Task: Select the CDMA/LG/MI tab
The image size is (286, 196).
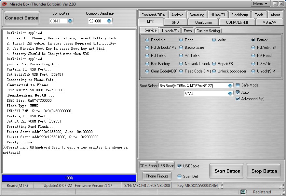Action: coord(237,22)
